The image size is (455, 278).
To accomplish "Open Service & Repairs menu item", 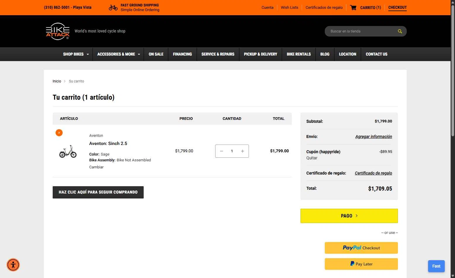I will click(x=218, y=54).
